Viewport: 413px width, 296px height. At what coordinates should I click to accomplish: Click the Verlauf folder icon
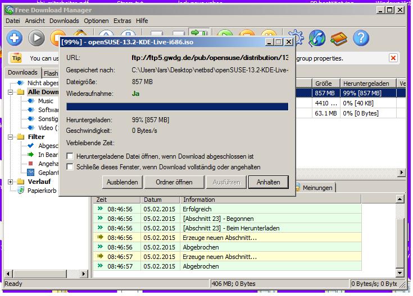click(21, 182)
